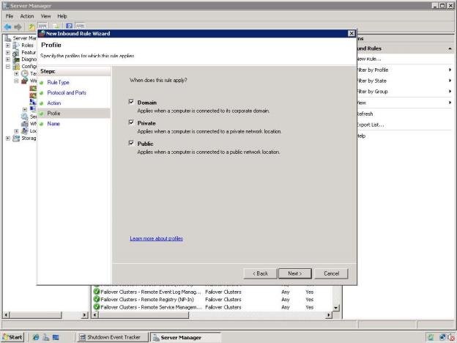The width and height of the screenshot is (457, 343).
Task: Open the File menu
Action: (x=10, y=16)
